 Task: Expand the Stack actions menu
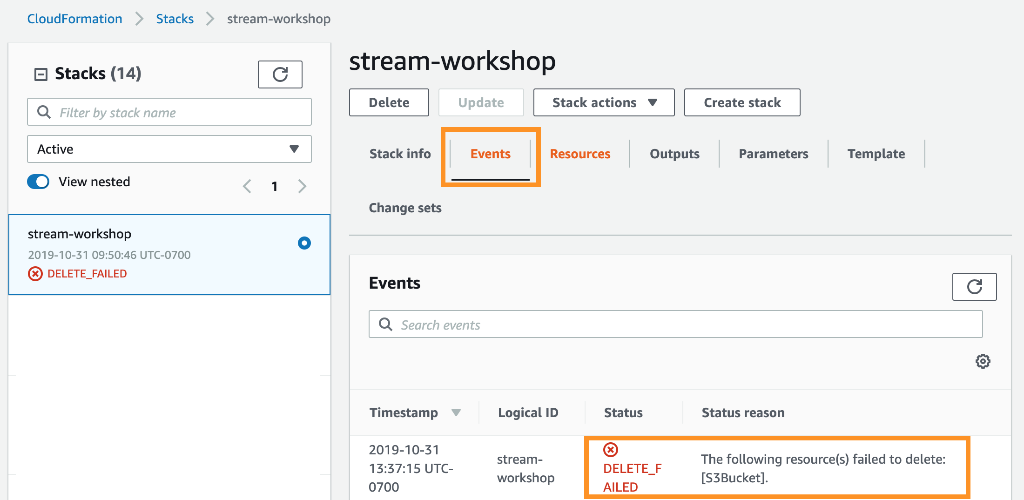point(604,102)
